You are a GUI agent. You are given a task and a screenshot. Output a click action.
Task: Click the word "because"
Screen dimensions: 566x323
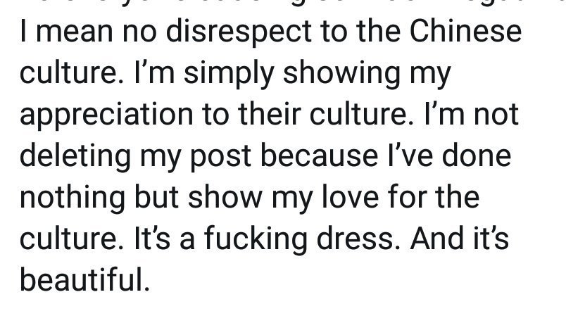[319, 156]
